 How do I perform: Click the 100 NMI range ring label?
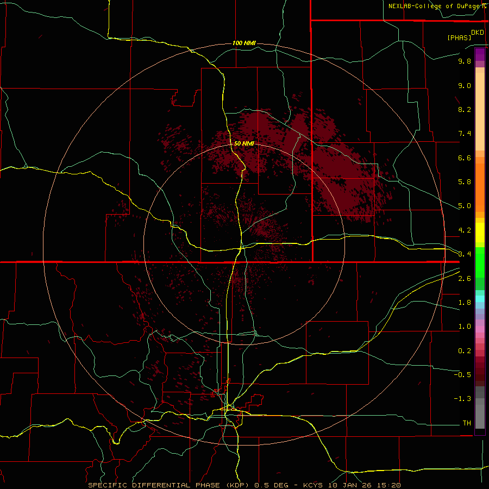(244, 43)
